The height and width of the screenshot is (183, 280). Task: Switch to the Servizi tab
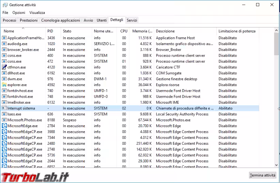132,20
